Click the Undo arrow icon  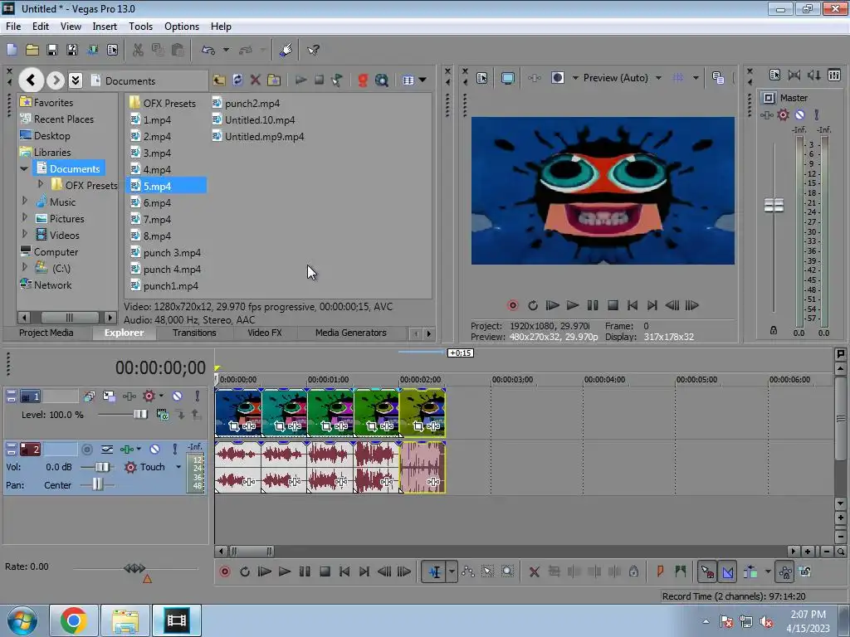pos(208,50)
